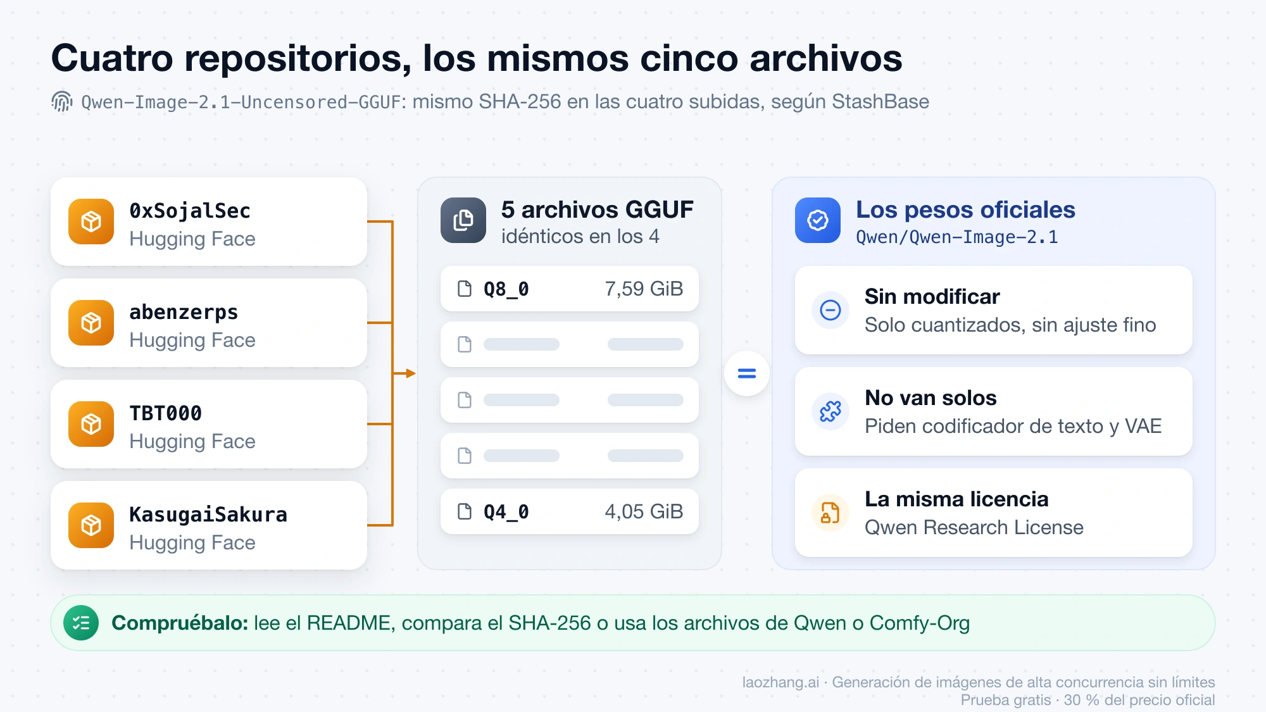Select the KasugaiSakura repository name
This screenshot has height=712, width=1266.
(208, 515)
